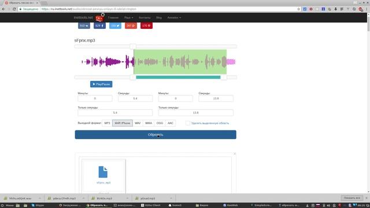Click the start minutes input field
Screen dimensions: 370x208
(x=95, y=98)
